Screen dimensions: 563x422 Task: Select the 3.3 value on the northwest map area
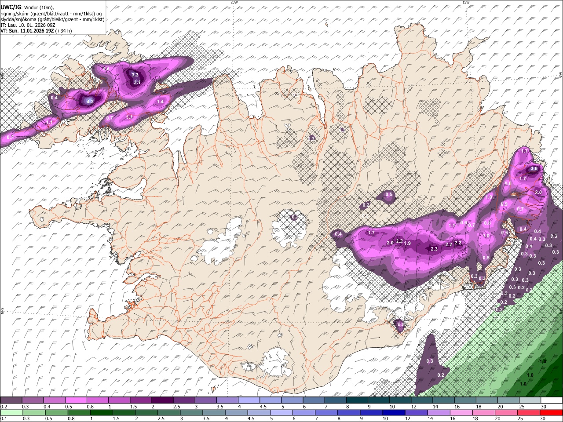135,75
